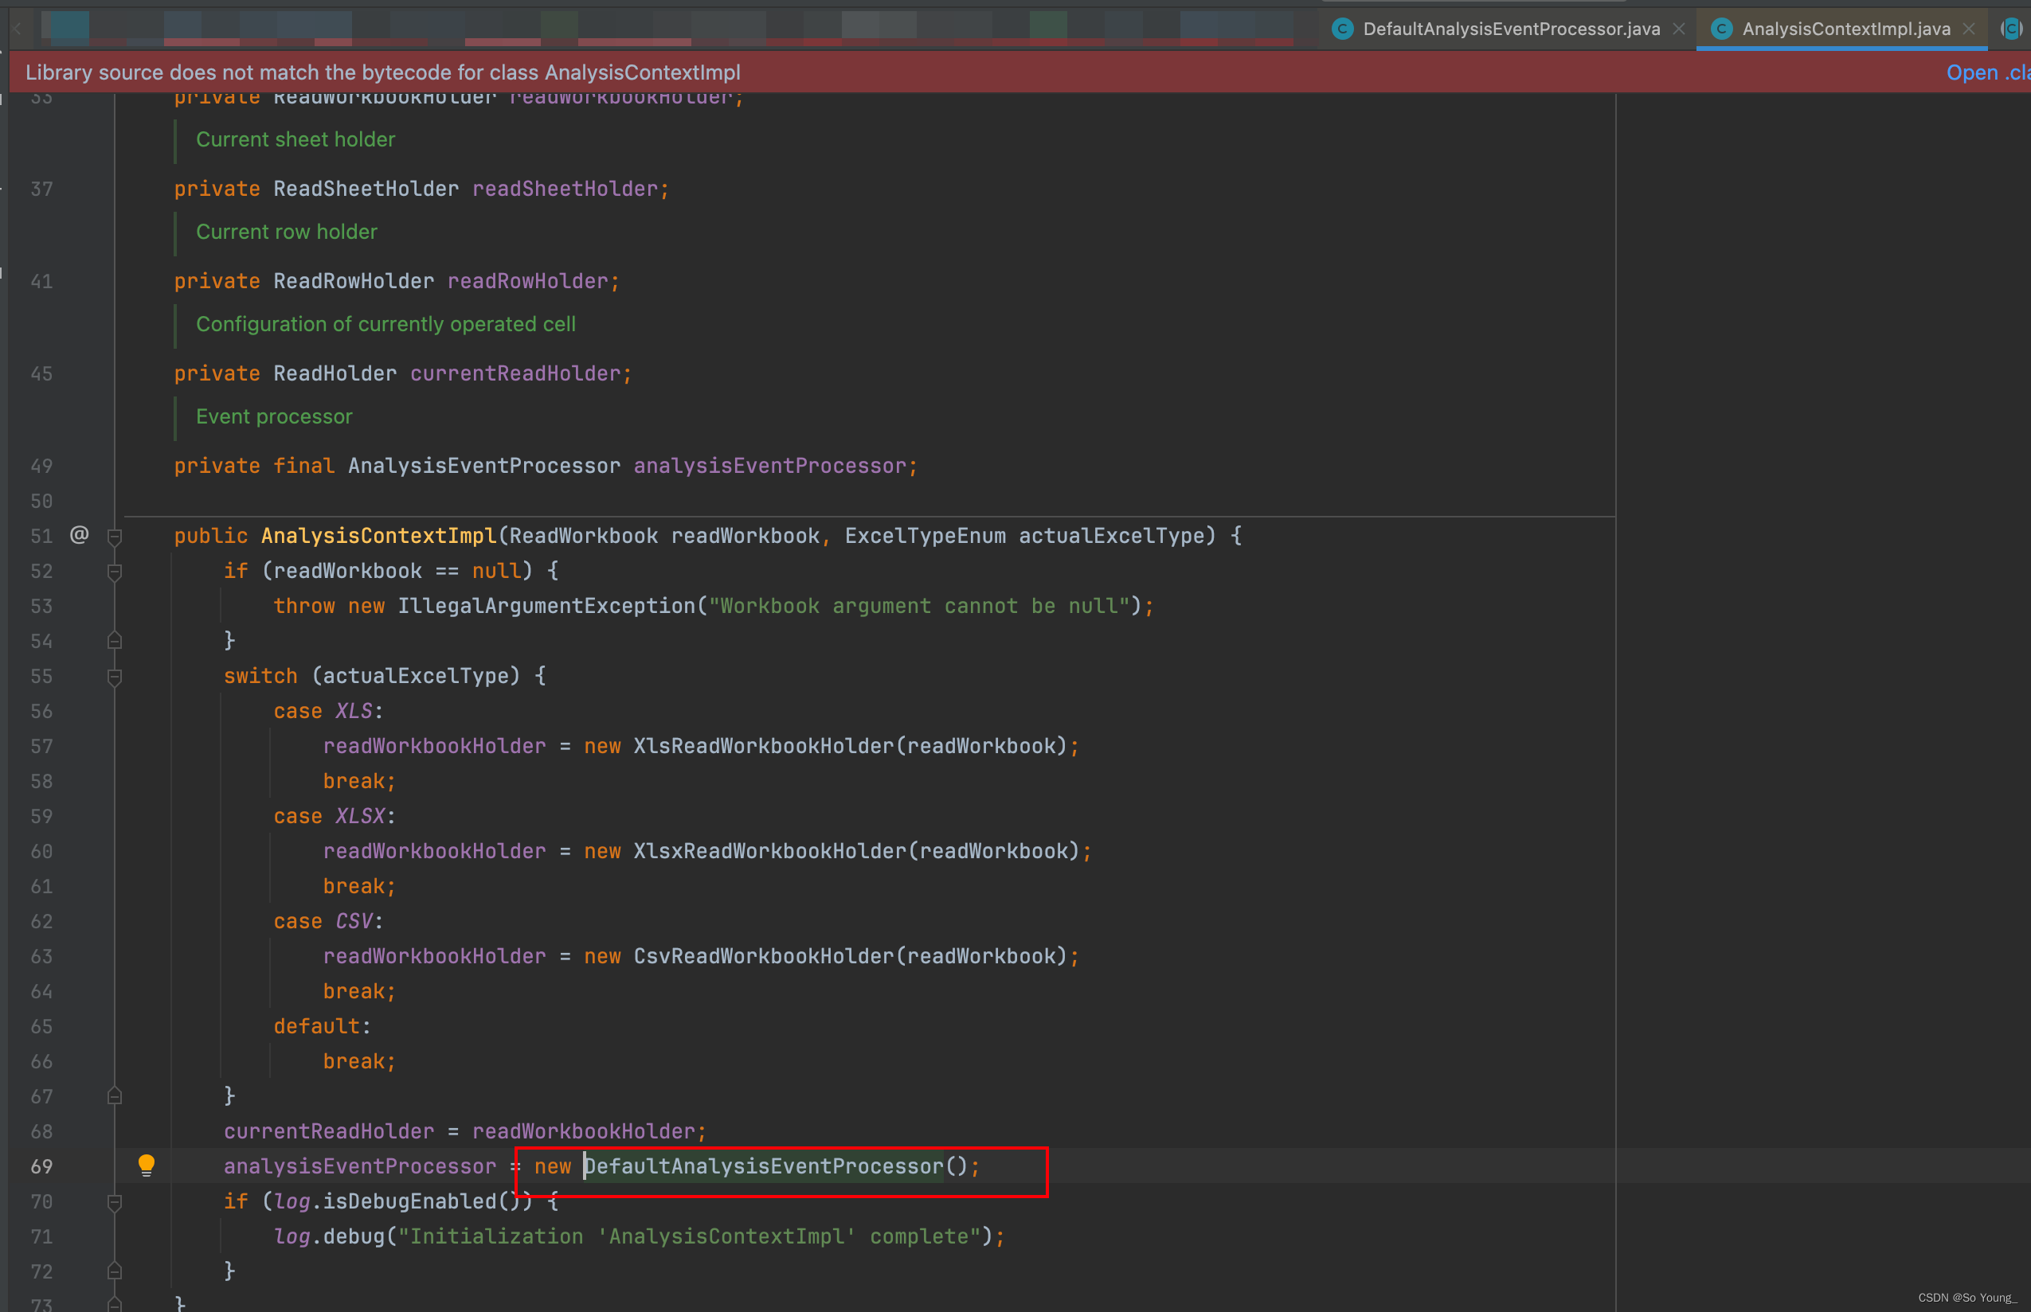Click the class icon on the DefaultAnalysisEventProcessor.java tab
This screenshot has width=2031, height=1312.
pyautogui.click(x=1342, y=29)
